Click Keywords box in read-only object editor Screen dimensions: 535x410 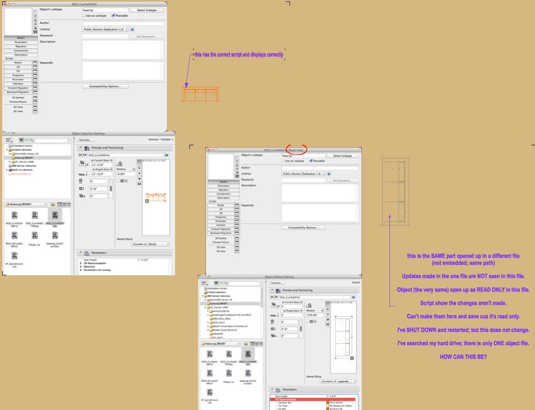(x=320, y=213)
